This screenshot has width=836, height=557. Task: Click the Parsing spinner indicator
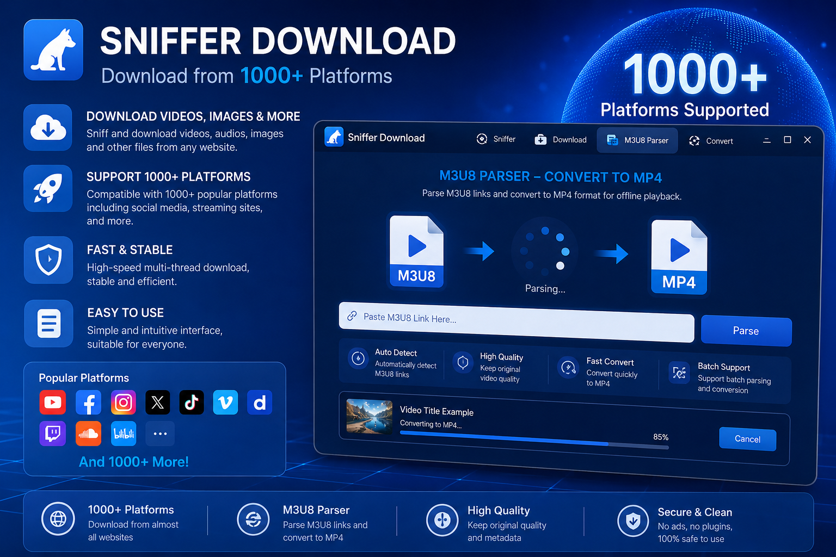click(x=544, y=250)
